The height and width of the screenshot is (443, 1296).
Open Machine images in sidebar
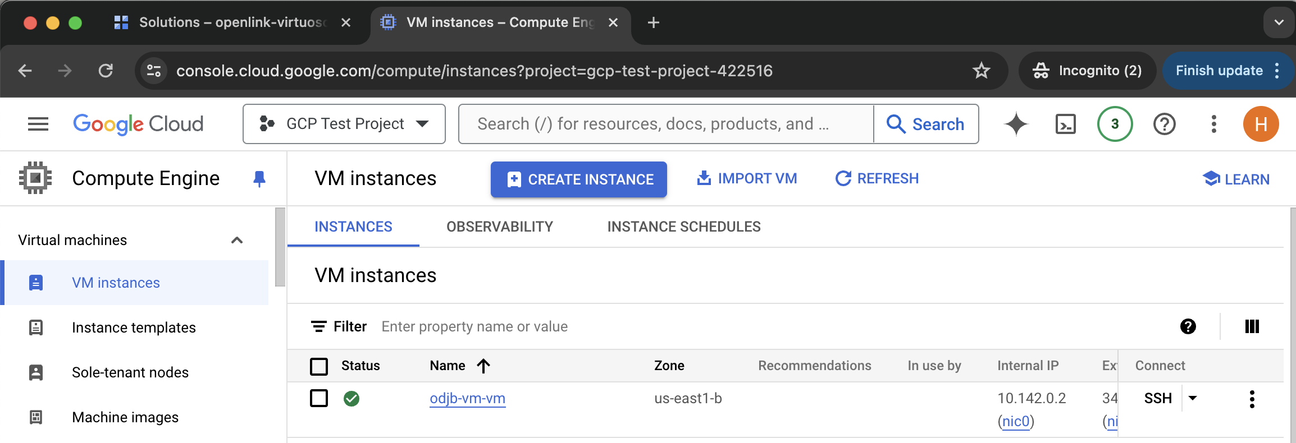(x=135, y=417)
